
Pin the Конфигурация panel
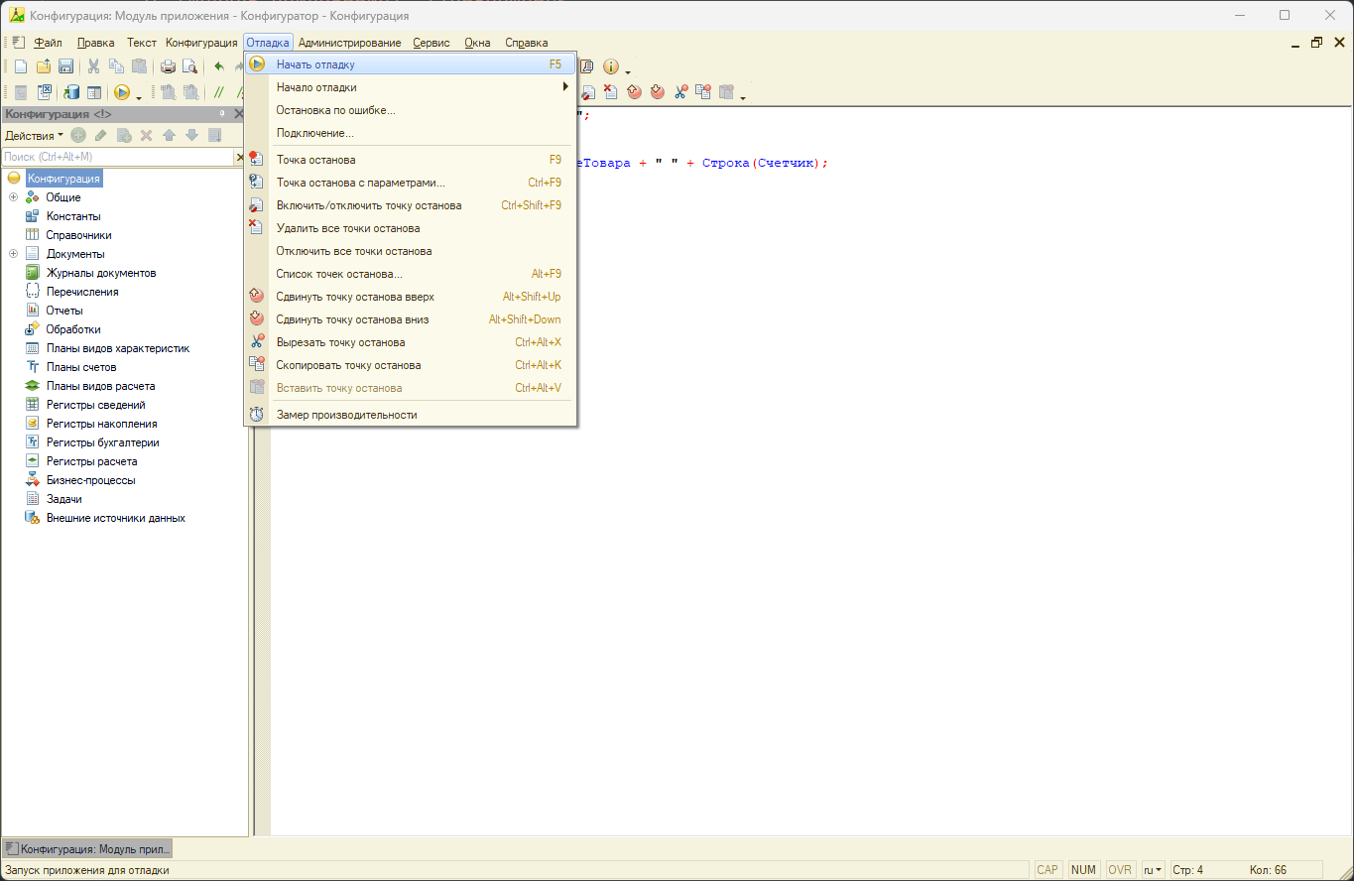[x=222, y=114]
